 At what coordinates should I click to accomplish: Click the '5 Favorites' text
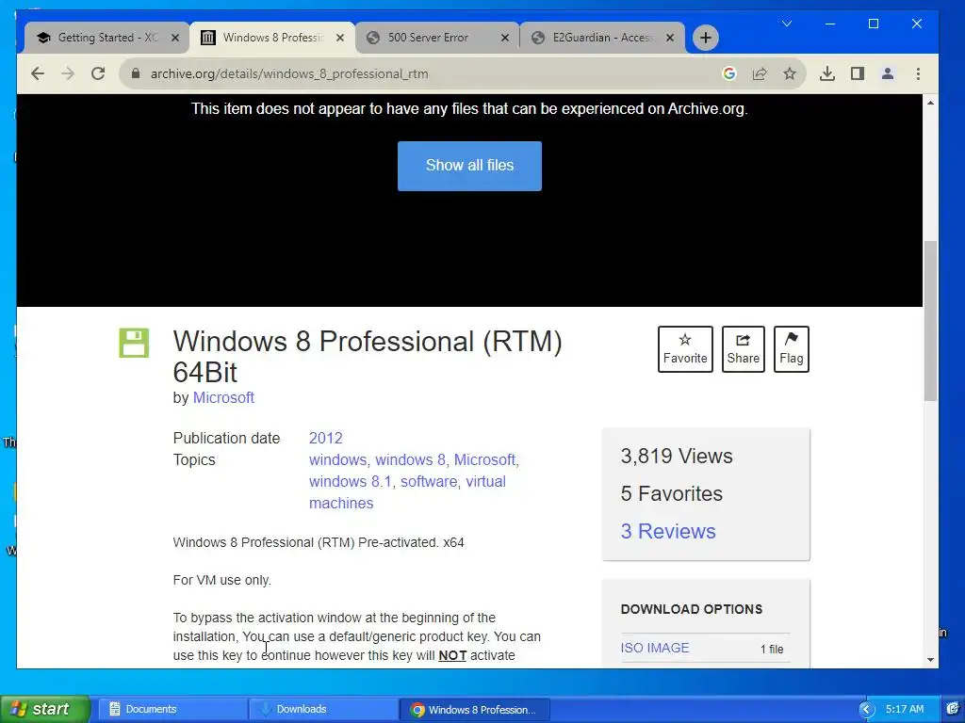(x=671, y=493)
